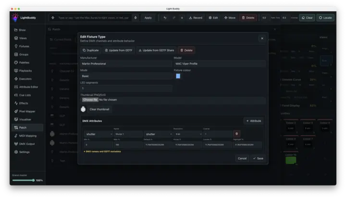Click Update from GDTF button
The height and width of the screenshot is (198, 346).
tap(119, 50)
